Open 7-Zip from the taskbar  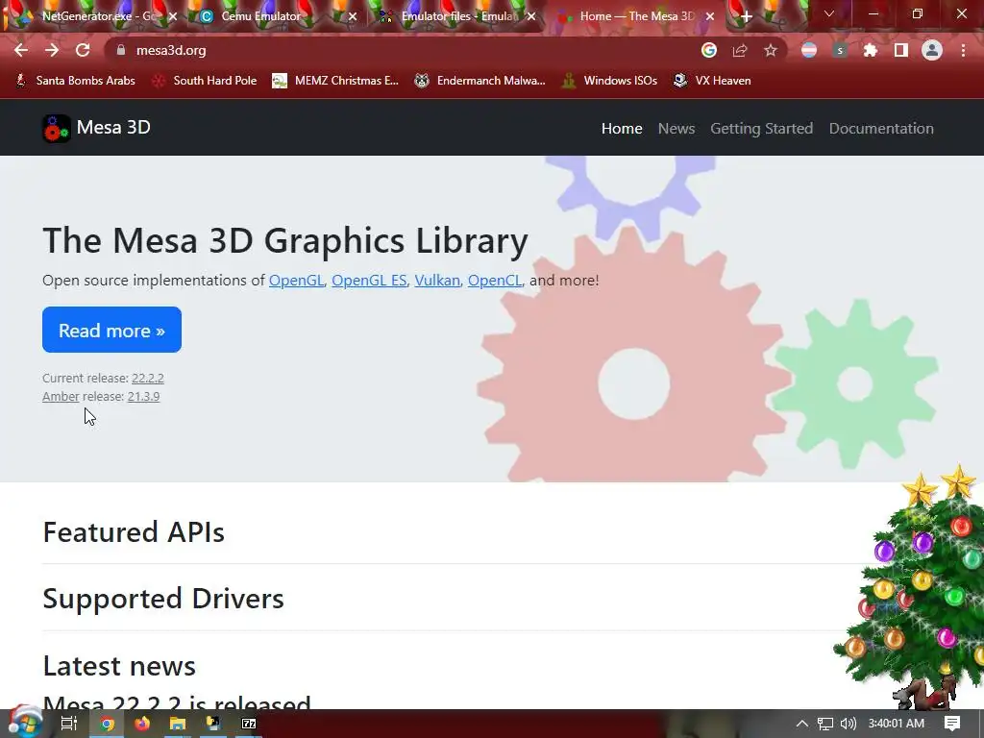[249, 724]
